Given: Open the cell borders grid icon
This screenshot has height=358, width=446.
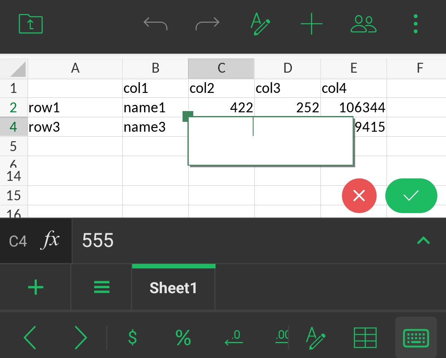Looking at the screenshot, I should (365, 337).
